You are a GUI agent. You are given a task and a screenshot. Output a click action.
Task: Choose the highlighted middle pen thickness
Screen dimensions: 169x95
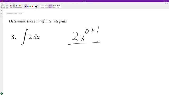pos(50,6)
